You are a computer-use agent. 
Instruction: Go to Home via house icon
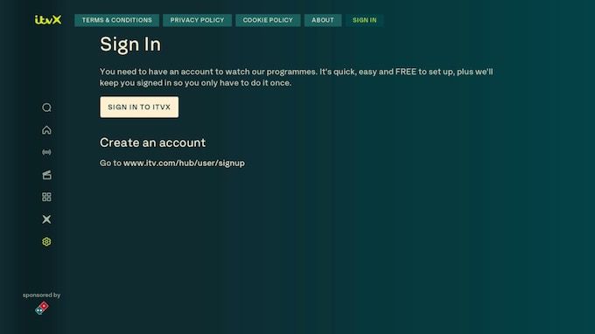click(x=46, y=130)
